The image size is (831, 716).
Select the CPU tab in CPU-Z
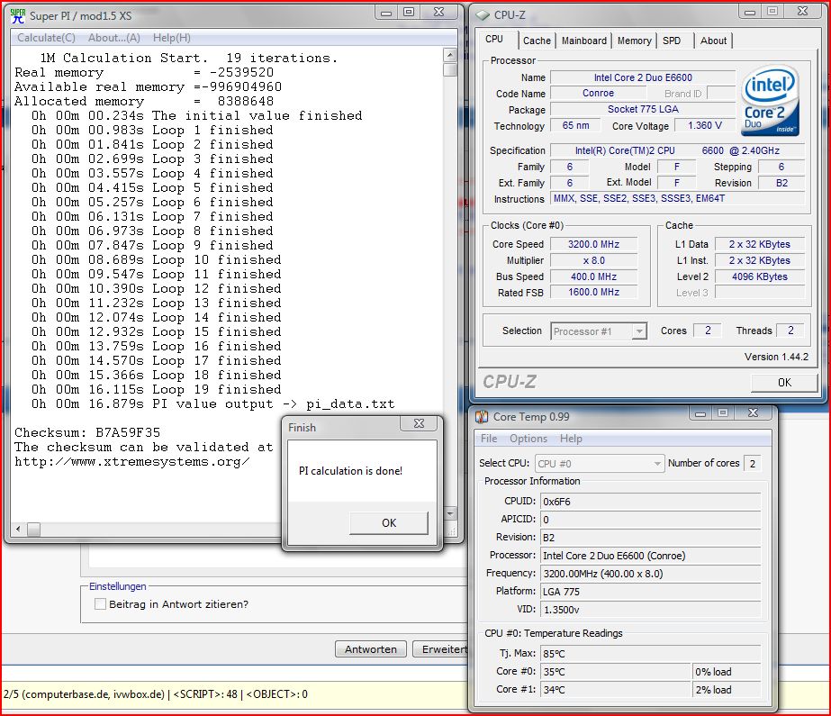click(x=494, y=40)
